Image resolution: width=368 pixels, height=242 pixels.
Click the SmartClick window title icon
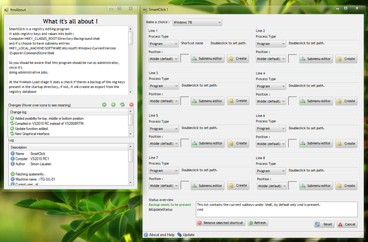[x=146, y=10]
